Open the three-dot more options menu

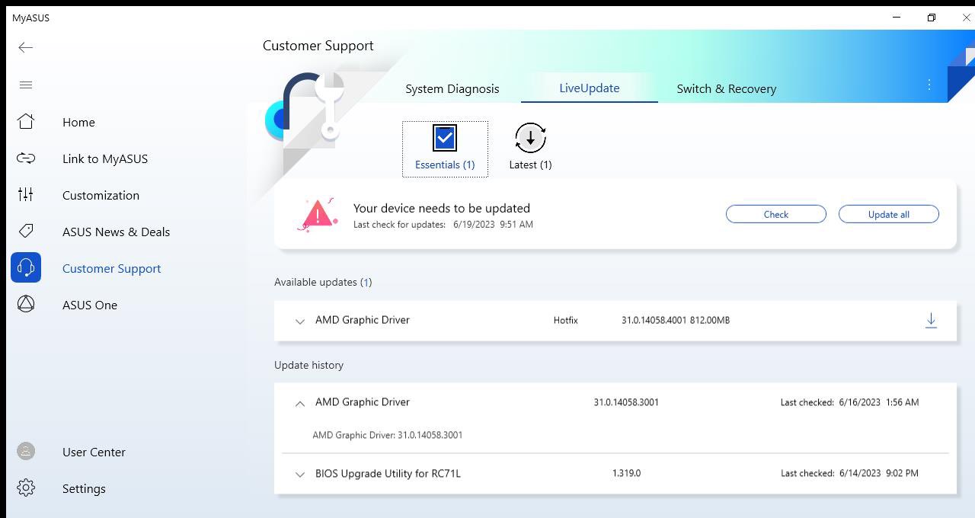tap(929, 85)
